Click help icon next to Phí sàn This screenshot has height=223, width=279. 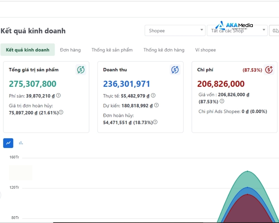coord(58,96)
